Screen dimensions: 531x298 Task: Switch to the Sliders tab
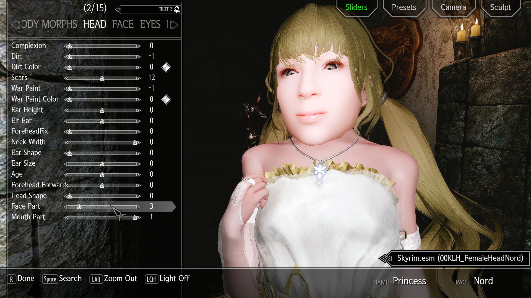pos(356,7)
